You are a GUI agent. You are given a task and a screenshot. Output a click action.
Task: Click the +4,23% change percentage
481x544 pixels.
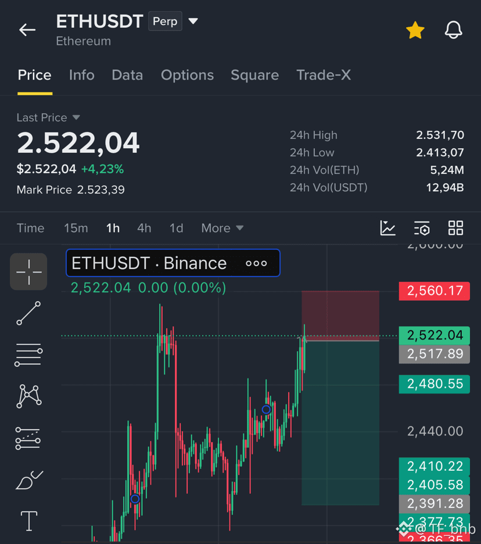coord(102,169)
